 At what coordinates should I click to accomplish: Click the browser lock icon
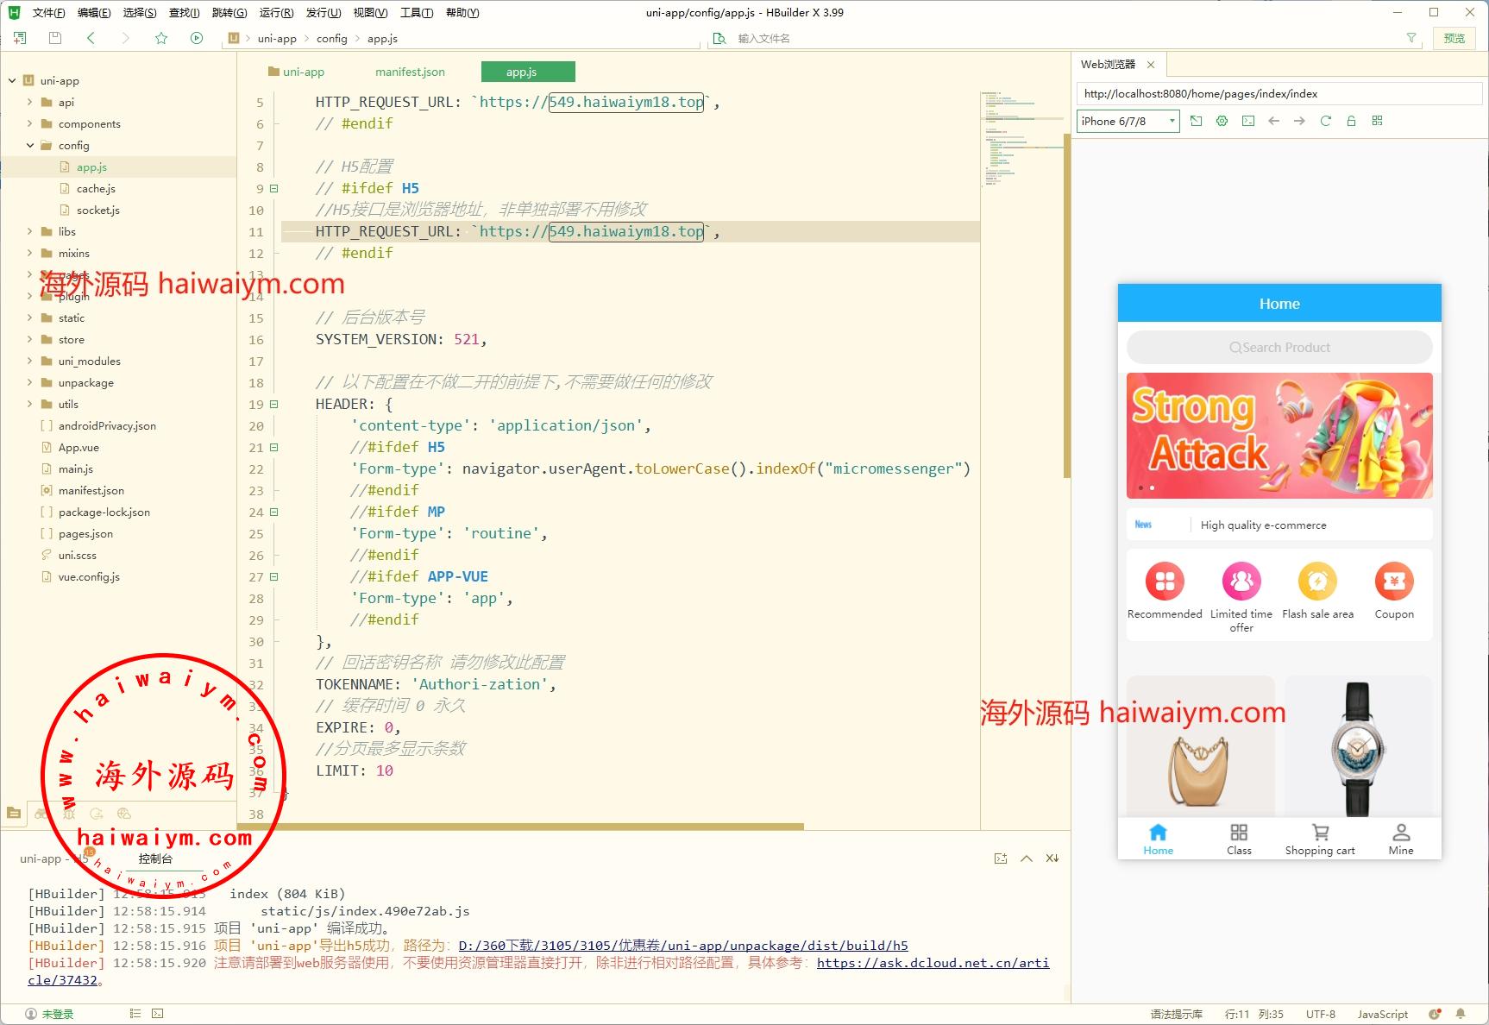(1351, 121)
